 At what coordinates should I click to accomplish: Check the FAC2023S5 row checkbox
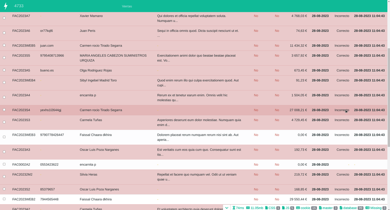[4, 58]
